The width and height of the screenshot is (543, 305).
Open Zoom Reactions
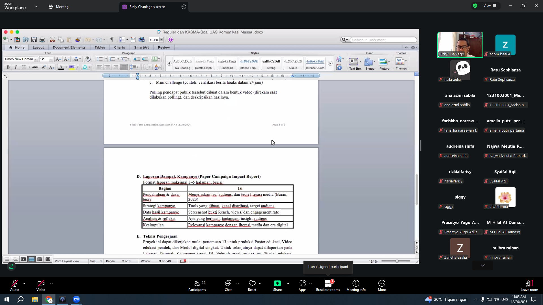click(x=252, y=286)
